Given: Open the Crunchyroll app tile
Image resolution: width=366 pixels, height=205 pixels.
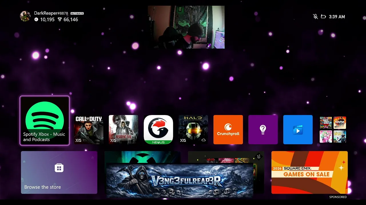Looking at the screenshot, I should (228, 130).
